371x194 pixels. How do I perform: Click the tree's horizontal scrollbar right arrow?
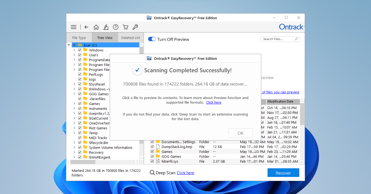(x=137, y=162)
